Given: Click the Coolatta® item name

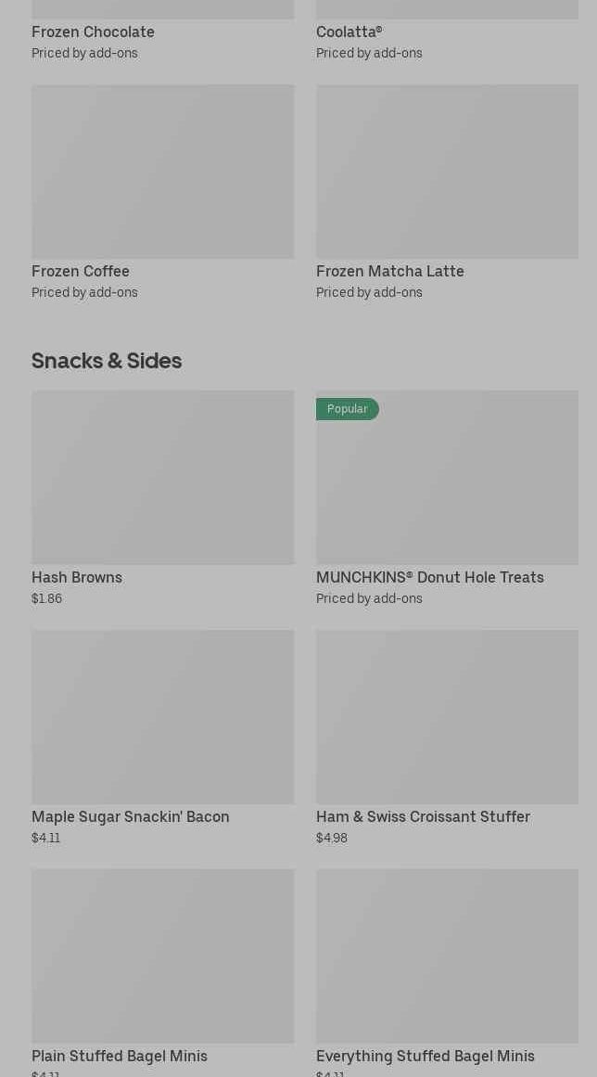Looking at the screenshot, I should (349, 32).
